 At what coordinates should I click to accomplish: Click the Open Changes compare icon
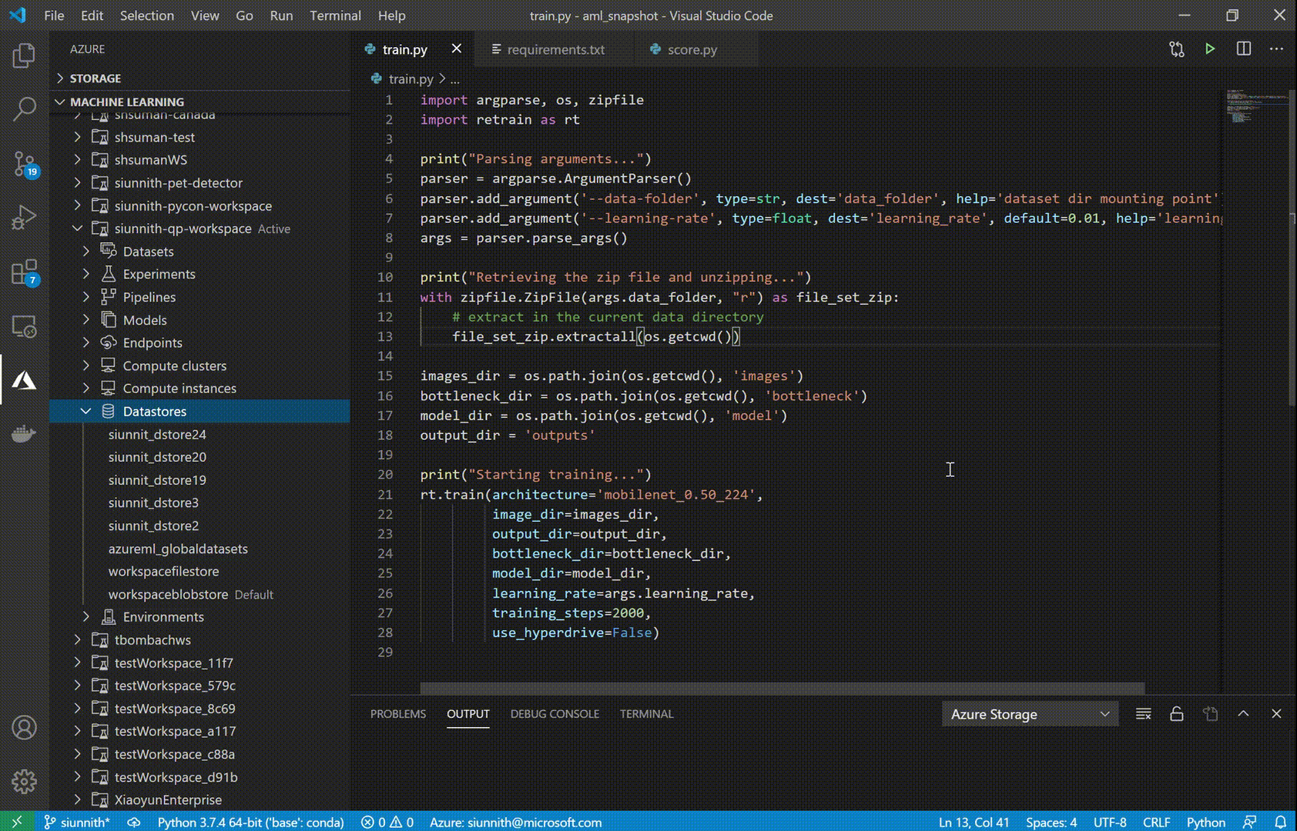click(x=1176, y=49)
